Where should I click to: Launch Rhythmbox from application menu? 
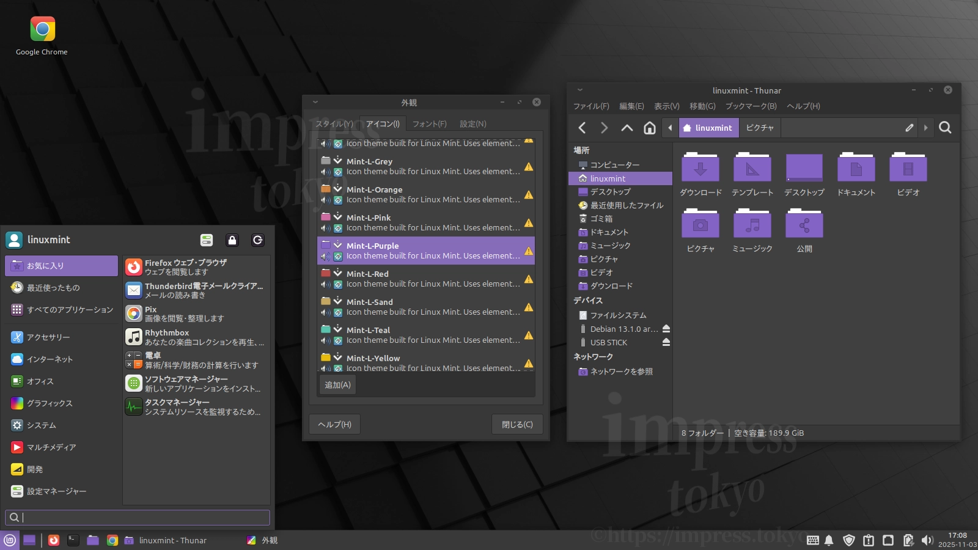pyautogui.click(x=196, y=337)
